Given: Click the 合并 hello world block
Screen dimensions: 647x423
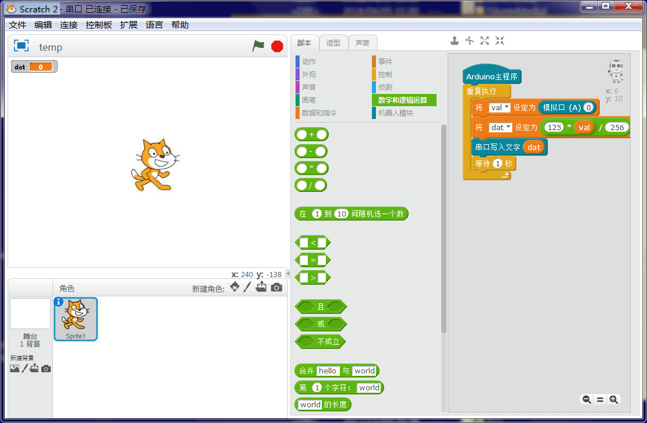Looking at the screenshot, I should click(337, 370).
